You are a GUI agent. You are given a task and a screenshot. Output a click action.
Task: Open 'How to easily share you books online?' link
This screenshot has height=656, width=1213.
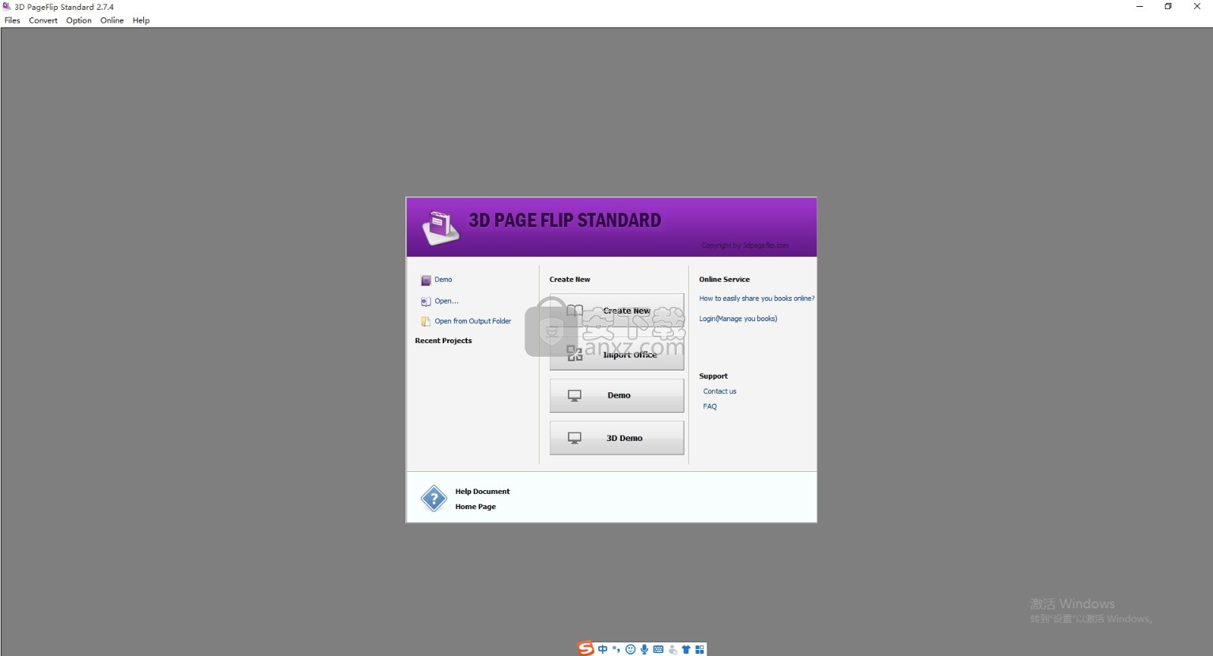point(757,298)
